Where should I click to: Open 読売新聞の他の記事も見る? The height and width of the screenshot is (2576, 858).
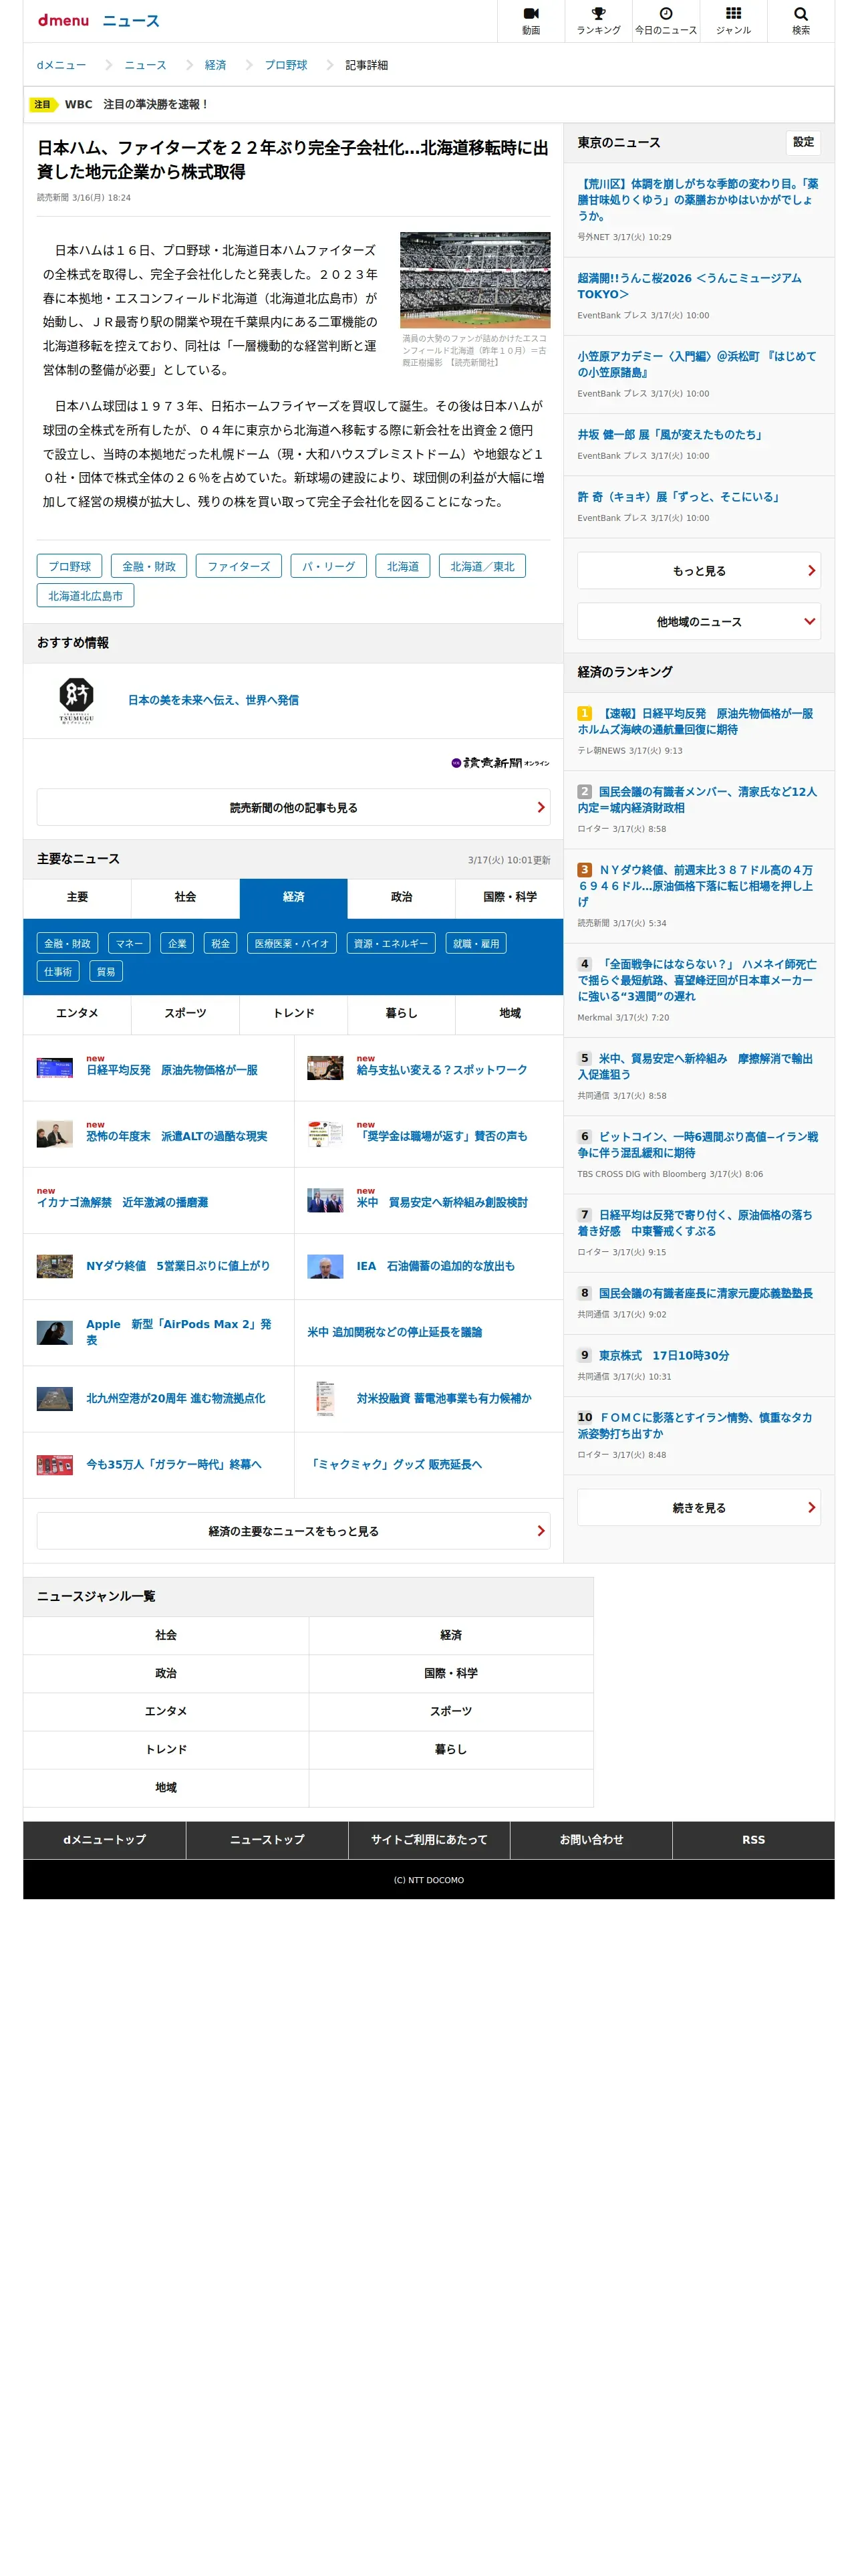point(293,808)
